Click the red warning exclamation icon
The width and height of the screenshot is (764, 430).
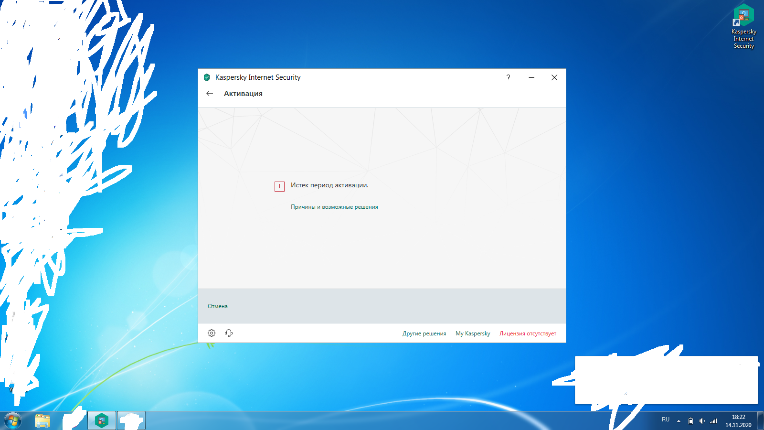point(279,186)
